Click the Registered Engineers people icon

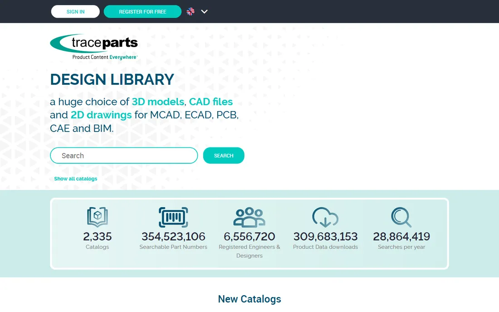coord(249,217)
